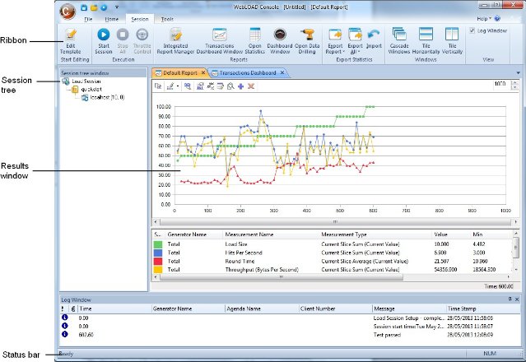526x362 pixels.
Task: Click green Load Size color swatch
Action: pyautogui.click(x=158, y=244)
